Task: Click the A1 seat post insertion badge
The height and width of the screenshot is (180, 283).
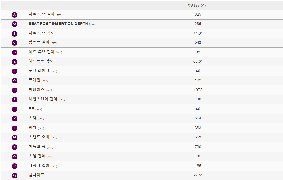Action: pos(15,24)
